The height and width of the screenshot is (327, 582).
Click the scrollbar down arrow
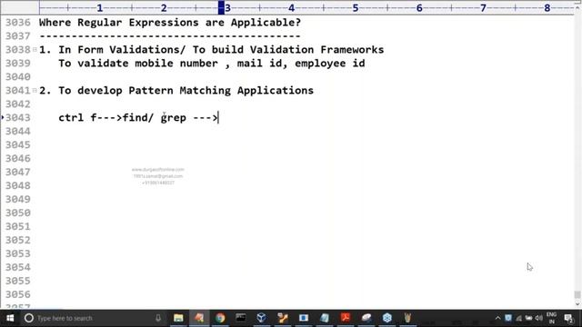(x=577, y=304)
